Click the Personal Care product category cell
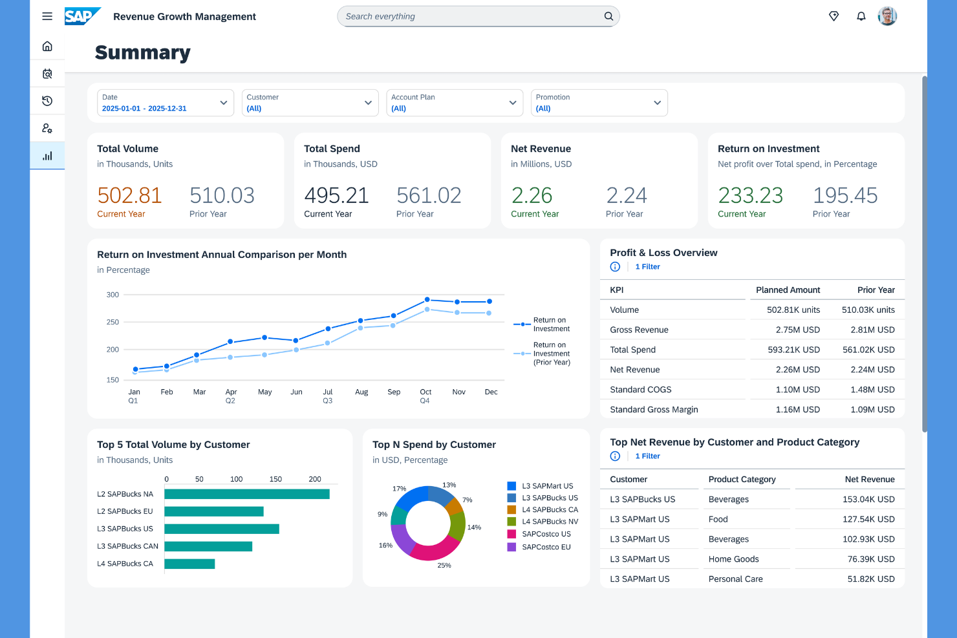 (735, 579)
